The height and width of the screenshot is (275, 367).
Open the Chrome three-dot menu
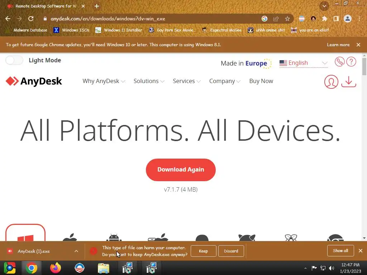point(359,19)
